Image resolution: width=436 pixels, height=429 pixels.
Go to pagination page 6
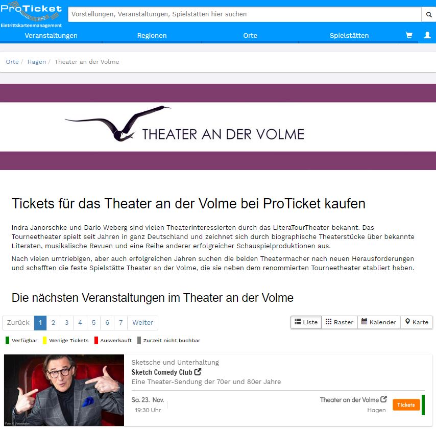[x=107, y=323]
